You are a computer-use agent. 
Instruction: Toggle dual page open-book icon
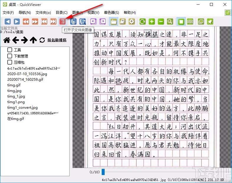click(190, 22)
